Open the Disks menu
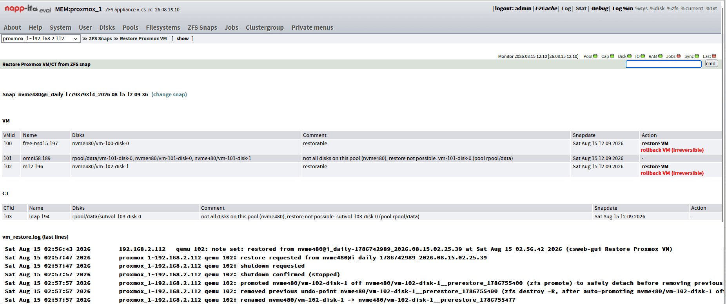Screen dimensions: 726x304 107,27
